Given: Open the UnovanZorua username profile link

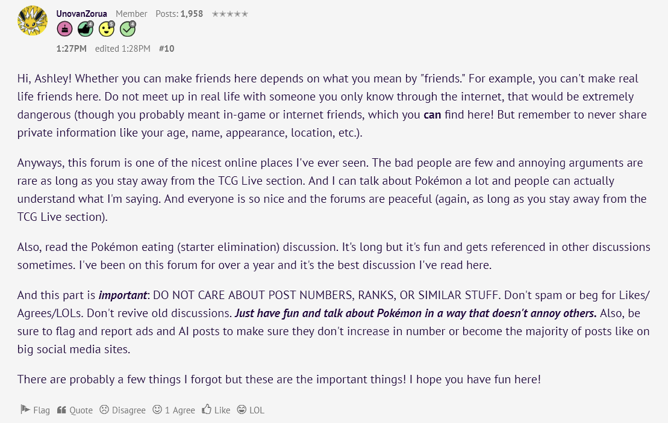Looking at the screenshot, I should pos(81,14).
